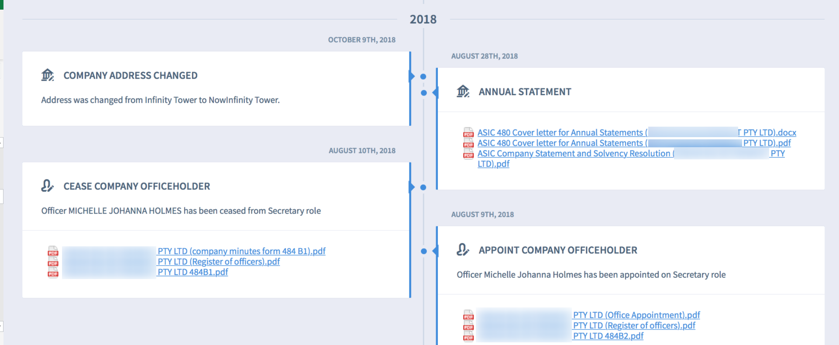Click the building icon beside Company Address Changed

point(48,75)
